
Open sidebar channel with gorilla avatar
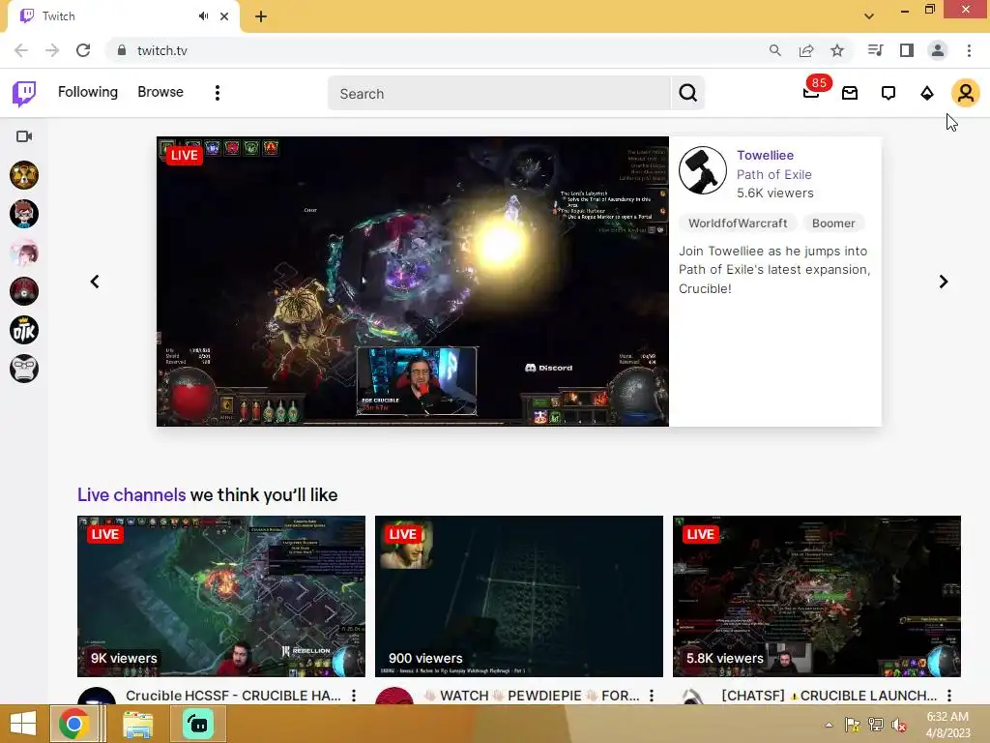(24, 369)
